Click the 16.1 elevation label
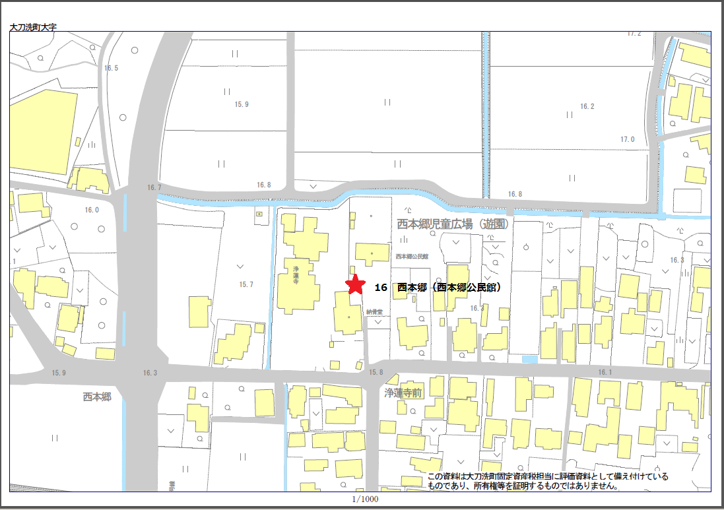This screenshot has height=510, width=724. tap(605, 373)
